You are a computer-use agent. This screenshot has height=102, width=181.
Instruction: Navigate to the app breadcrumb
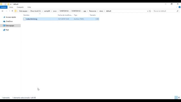[x=85, y=11]
